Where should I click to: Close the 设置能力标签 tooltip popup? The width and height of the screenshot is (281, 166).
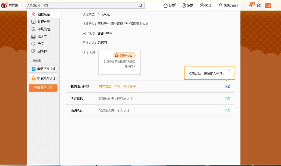point(229,70)
